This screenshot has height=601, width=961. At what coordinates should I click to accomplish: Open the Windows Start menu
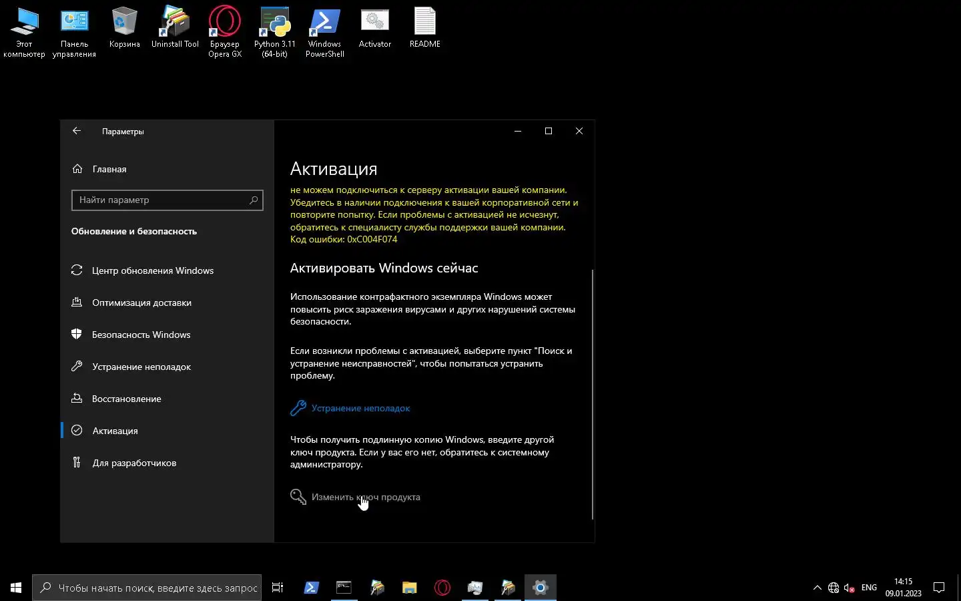[x=16, y=588]
